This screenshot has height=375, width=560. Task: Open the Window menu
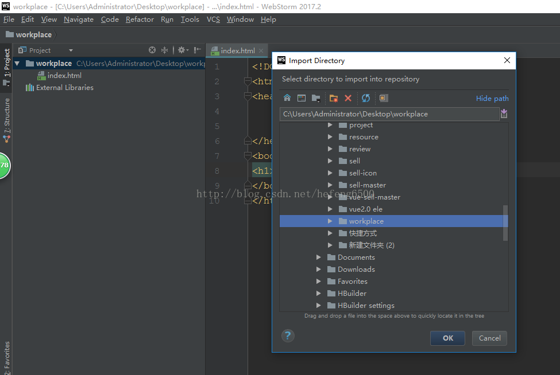tap(240, 19)
